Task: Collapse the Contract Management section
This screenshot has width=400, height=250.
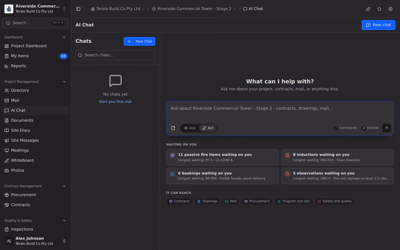Action: [x=64, y=186]
